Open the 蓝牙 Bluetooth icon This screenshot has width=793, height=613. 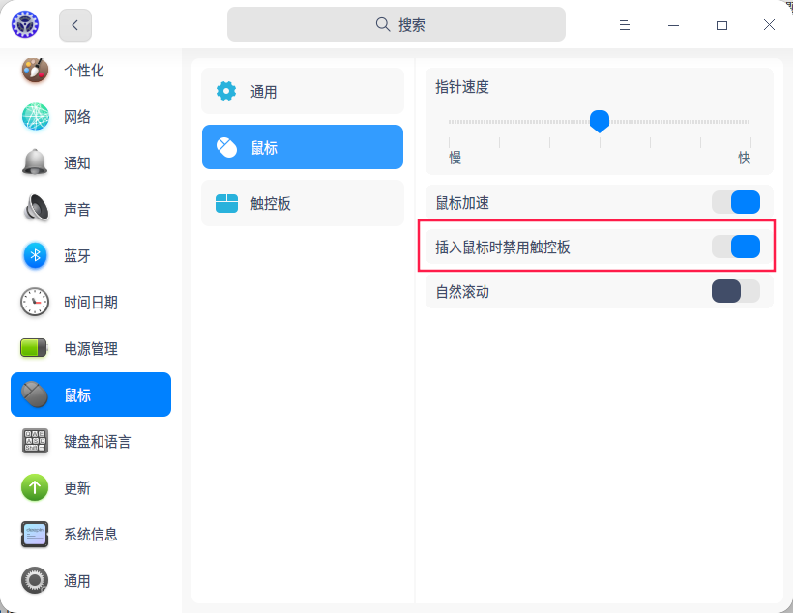[35, 255]
